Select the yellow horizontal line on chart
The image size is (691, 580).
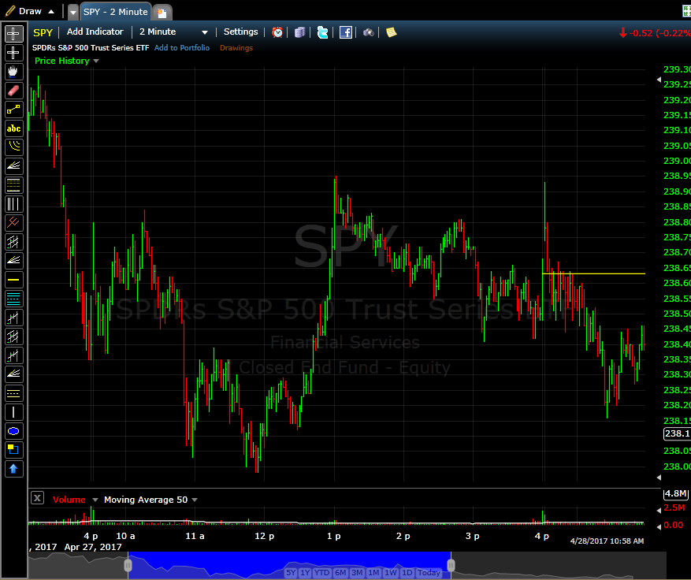[593, 273]
